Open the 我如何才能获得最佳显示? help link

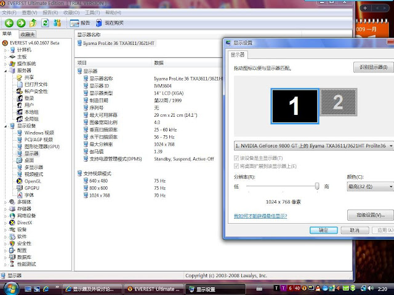click(260, 216)
